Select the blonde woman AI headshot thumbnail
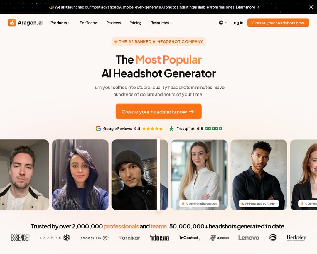 point(199,175)
